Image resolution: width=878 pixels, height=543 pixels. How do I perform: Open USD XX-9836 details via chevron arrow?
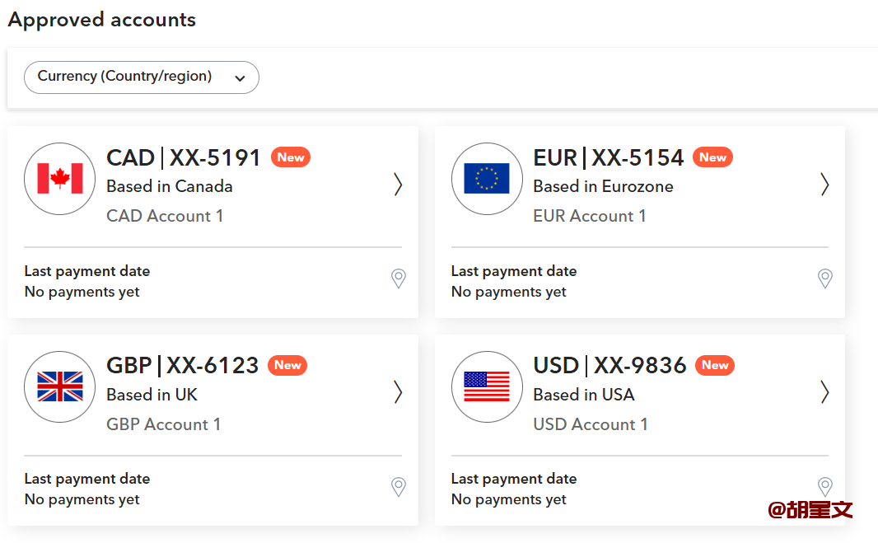(x=824, y=392)
